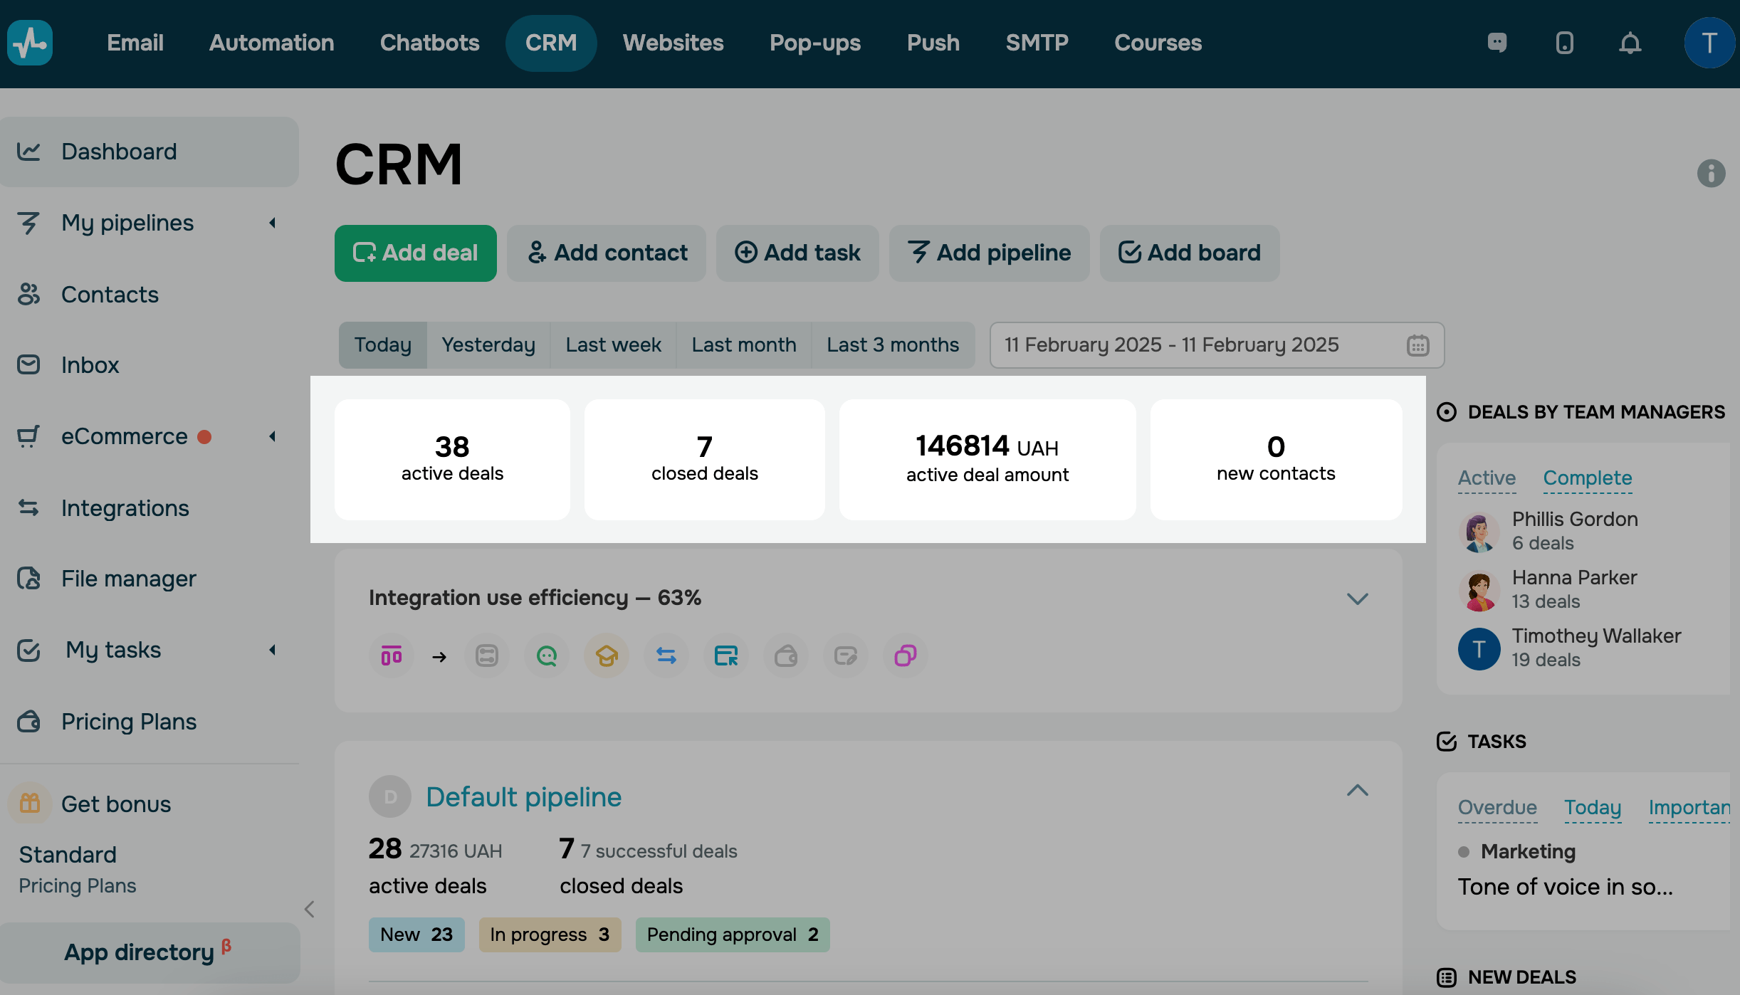
Task: Open the Default pipeline link
Action: point(523,796)
